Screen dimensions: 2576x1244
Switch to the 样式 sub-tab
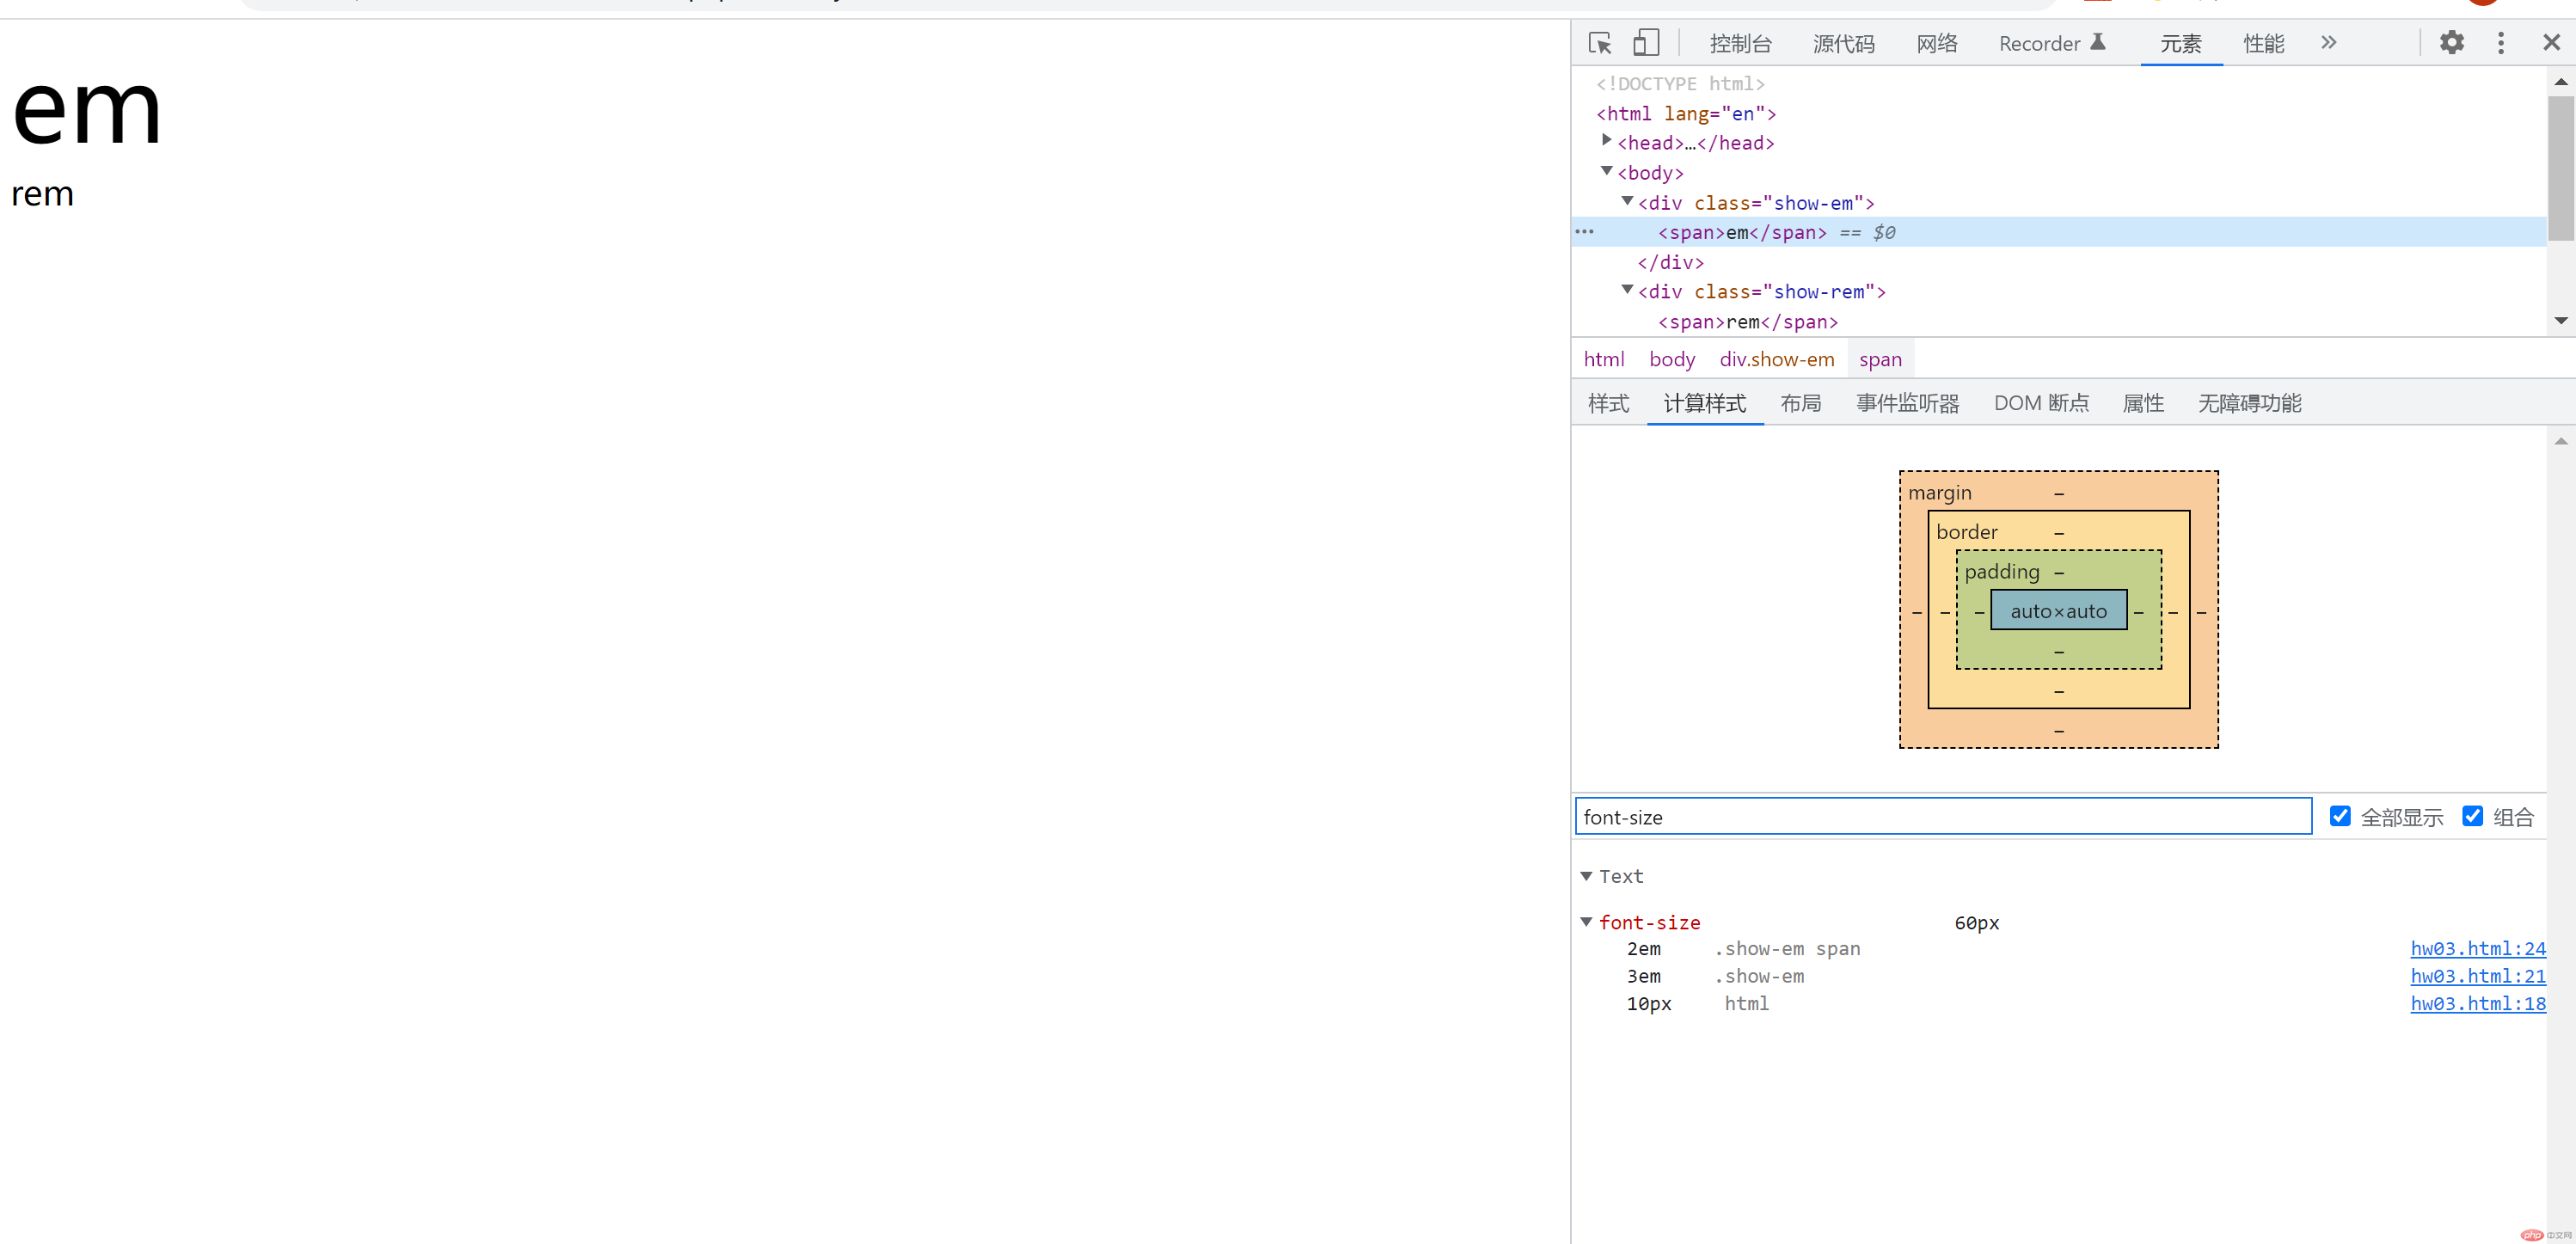point(1608,403)
